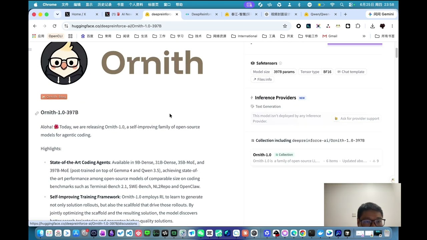427x240 pixels.
Task: Open 书签 menu in menu bar
Action: pos(120,5)
